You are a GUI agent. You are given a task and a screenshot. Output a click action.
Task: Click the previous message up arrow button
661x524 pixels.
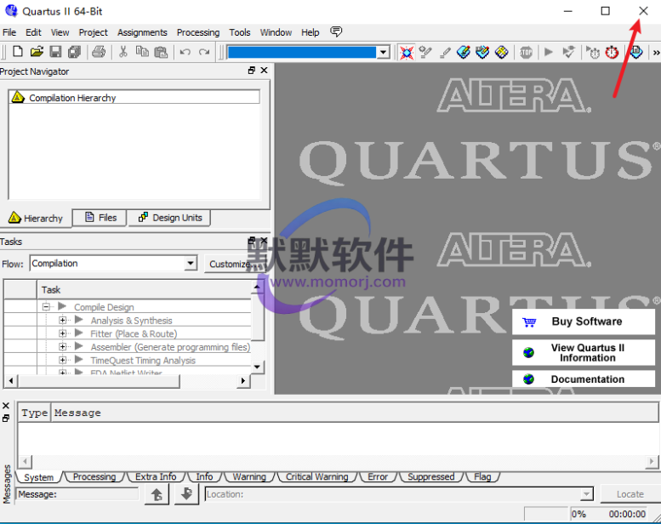157,494
